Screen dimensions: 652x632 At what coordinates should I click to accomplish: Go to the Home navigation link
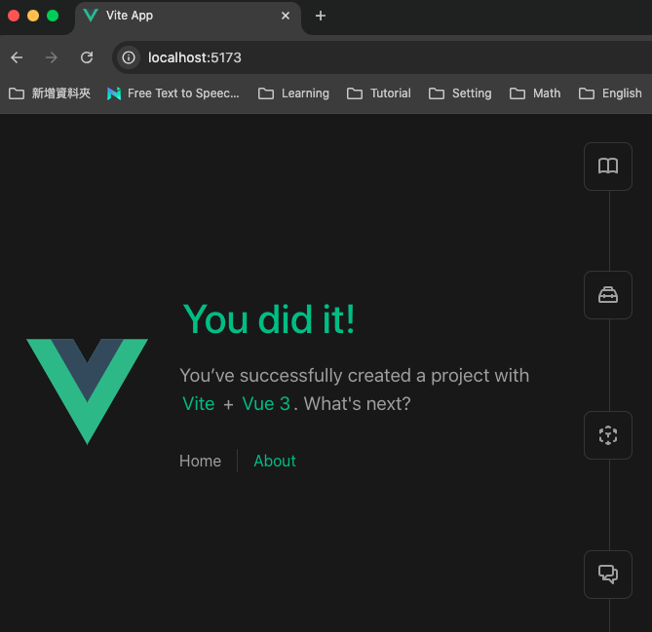click(x=200, y=461)
